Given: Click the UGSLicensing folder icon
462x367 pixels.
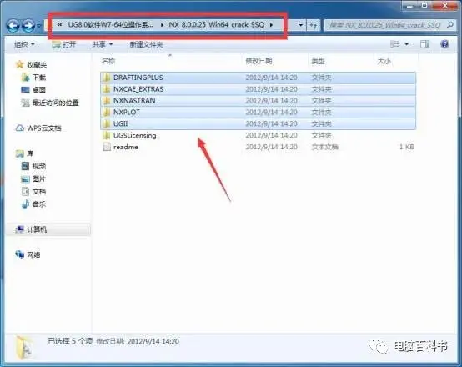Looking at the screenshot, I should (107, 135).
